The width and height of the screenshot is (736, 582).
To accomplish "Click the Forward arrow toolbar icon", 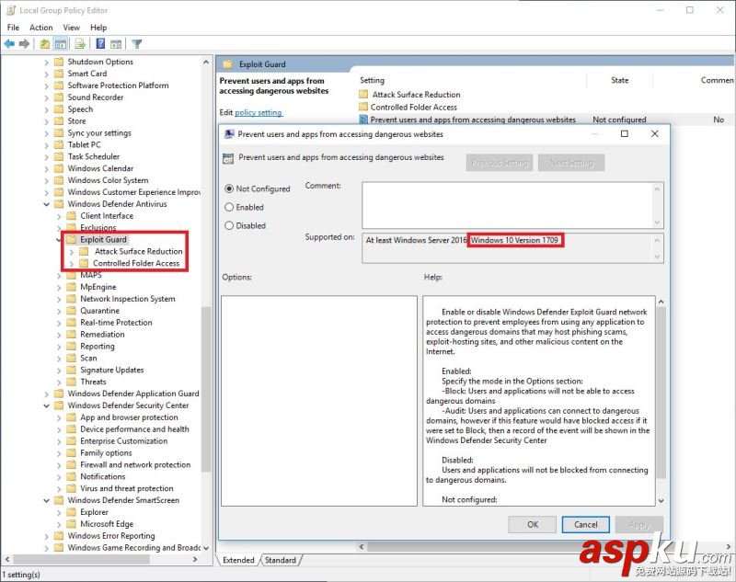I will coord(25,44).
